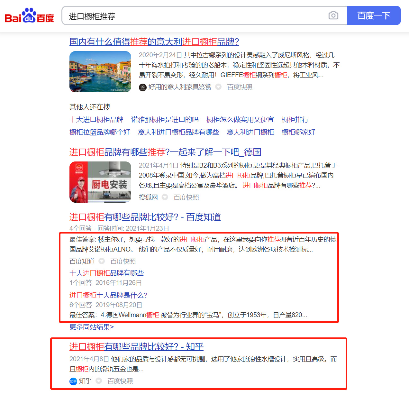Click the 知乎 source logo icon

pos(73,381)
